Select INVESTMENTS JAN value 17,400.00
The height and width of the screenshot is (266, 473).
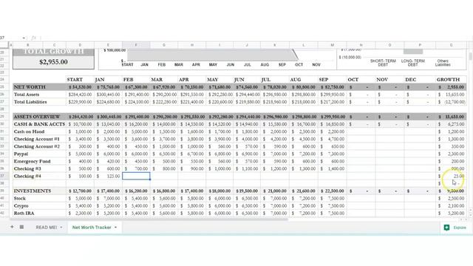(x=108, y=191)
